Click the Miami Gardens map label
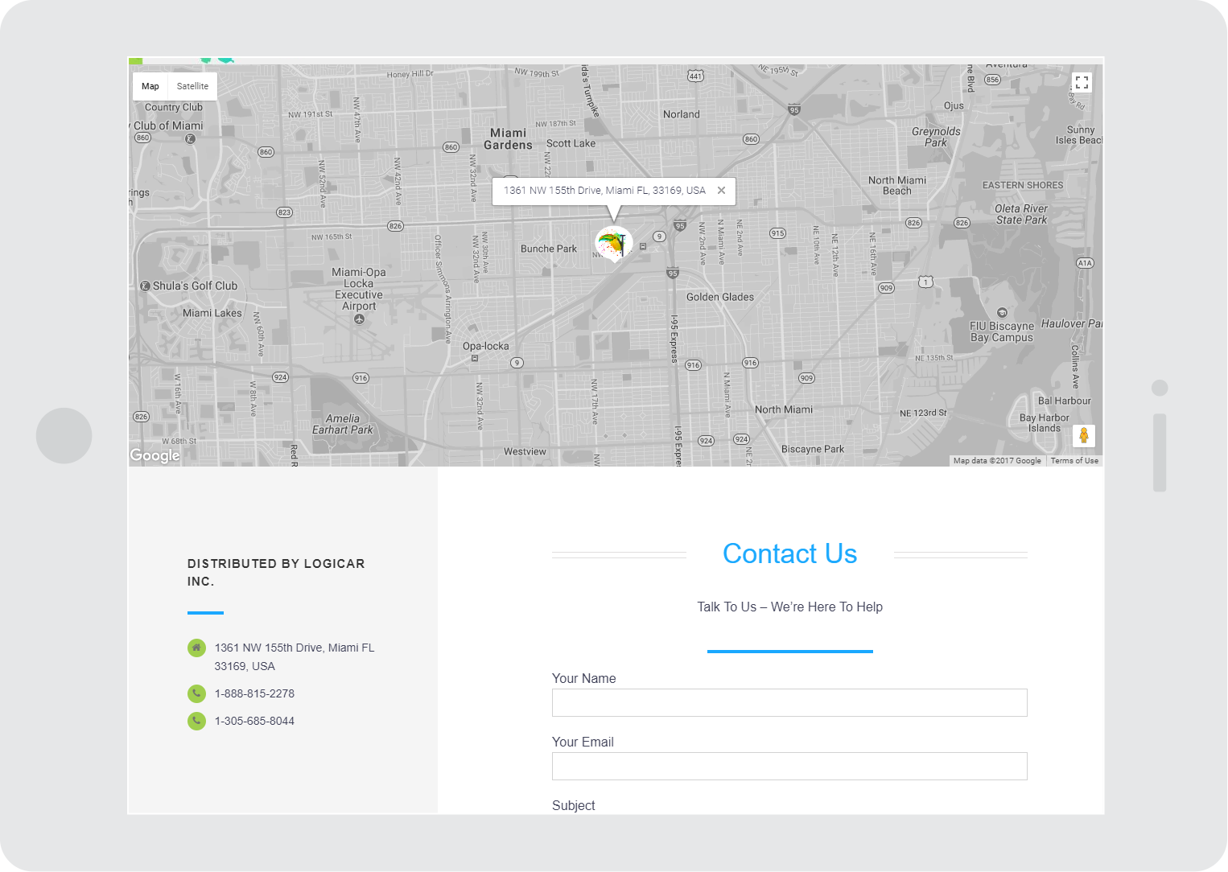The image size is (1228, 872). (508, 138)
